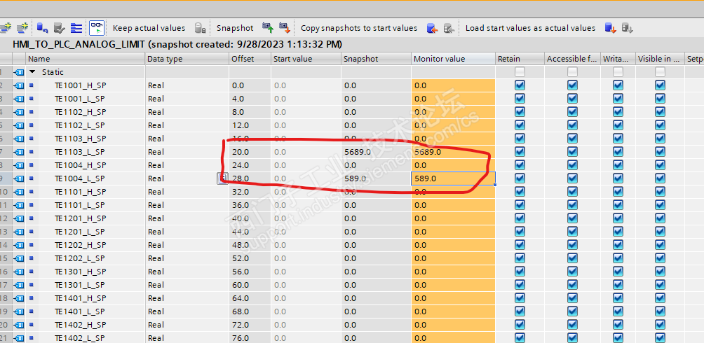
Task: Click the grayed load all start values icon
Action: 628,28
